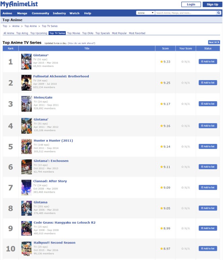The height and width of the screenshot is (260, 223).
Task: Click the Login button
Action: point(191,4)
